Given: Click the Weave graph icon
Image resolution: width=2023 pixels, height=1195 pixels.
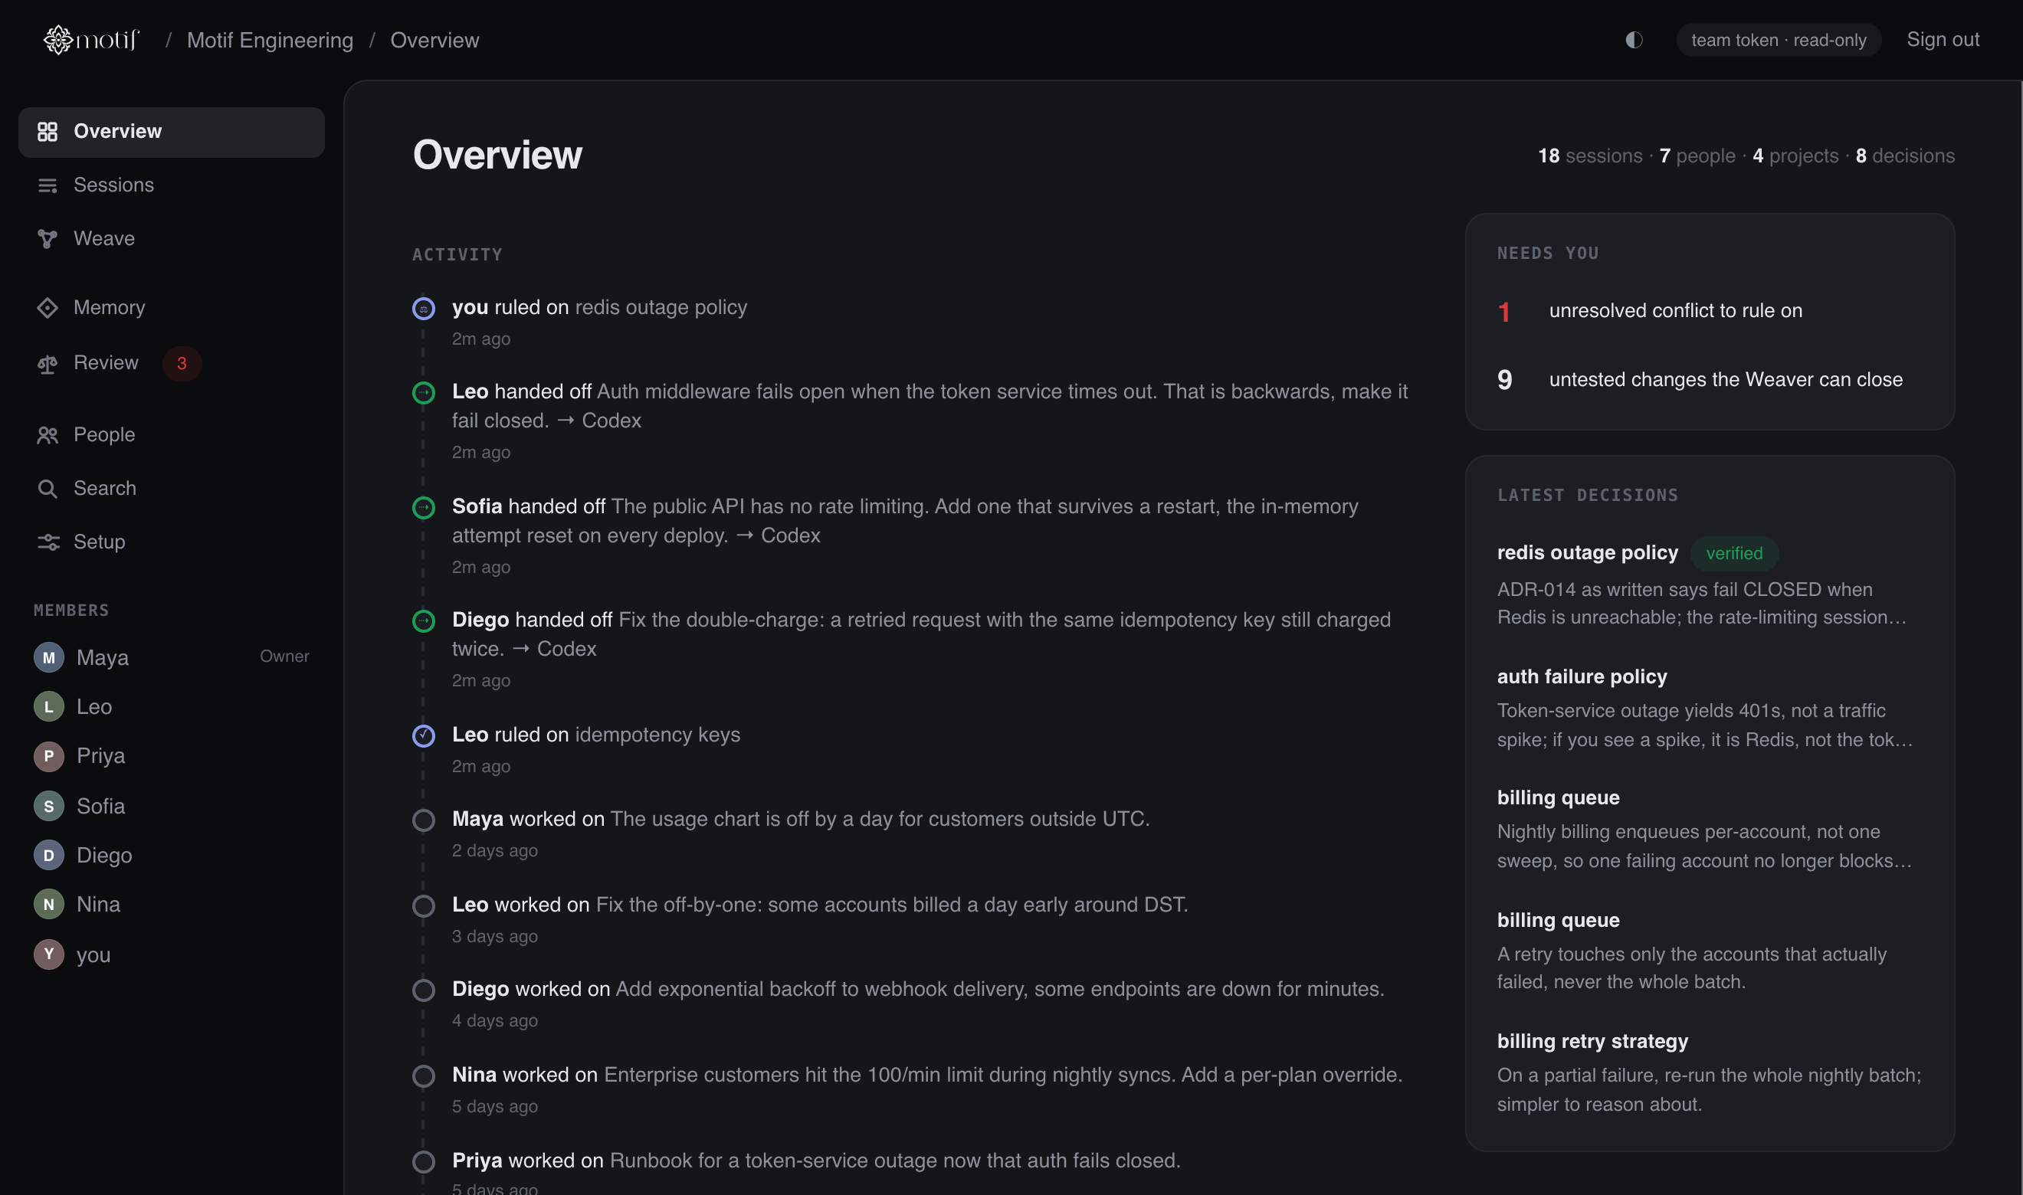Looking at the screenshot, I should point(48,239).
